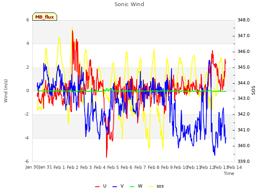Click the left axis value -4
259x194 pixels.
click(27, 138)
